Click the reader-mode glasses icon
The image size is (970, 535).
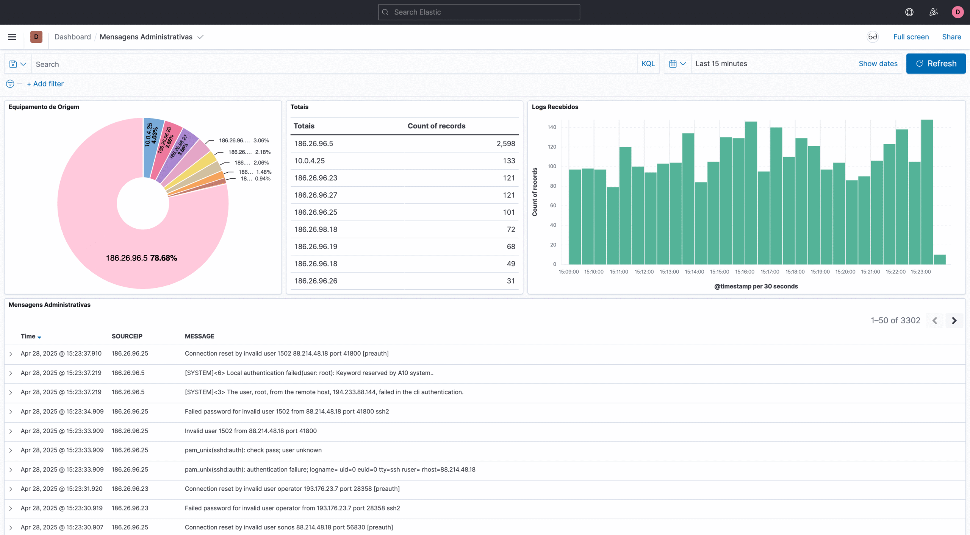click(x=873, y=37)
